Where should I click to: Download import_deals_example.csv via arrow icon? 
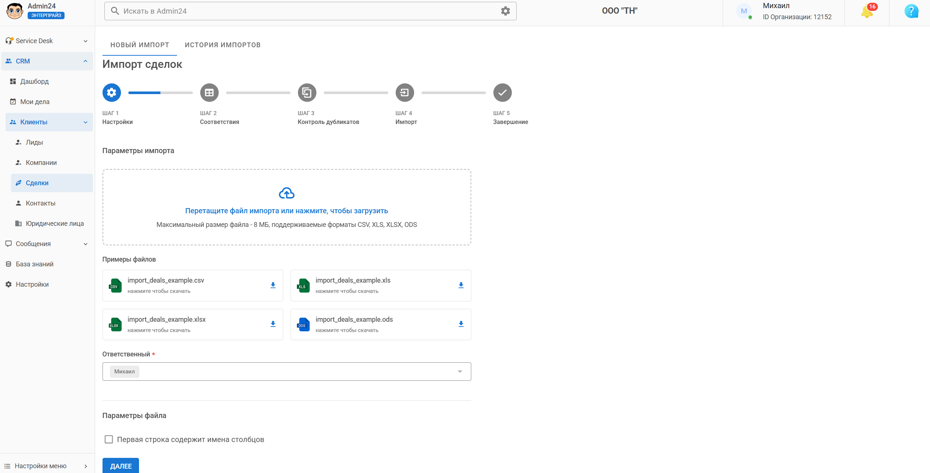pyautogui.click(x=273, y=285)
